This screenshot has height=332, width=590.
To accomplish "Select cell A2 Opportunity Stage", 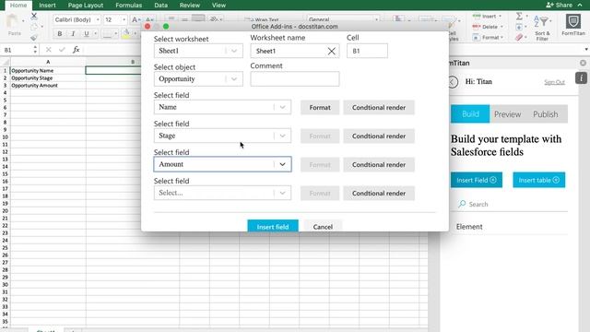I will pyautogui.click(x=48, y=77).
